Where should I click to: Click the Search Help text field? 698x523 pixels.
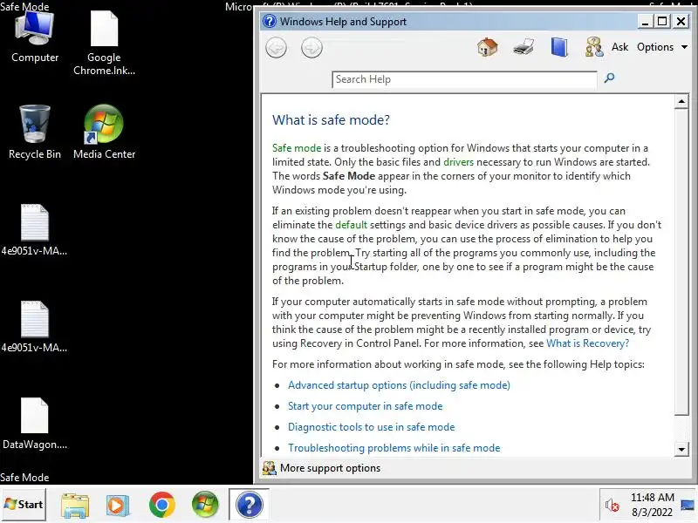point(464,79)
